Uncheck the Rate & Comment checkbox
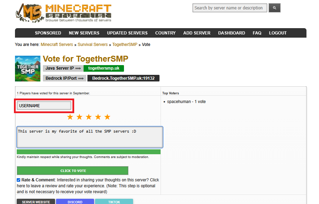Viewport: 319px width, 204px height. [x=18, y=180]
